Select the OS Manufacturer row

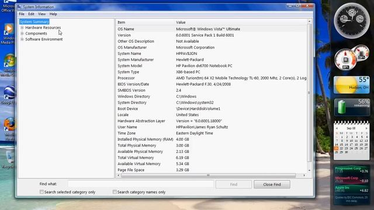[x=212, y=47]
